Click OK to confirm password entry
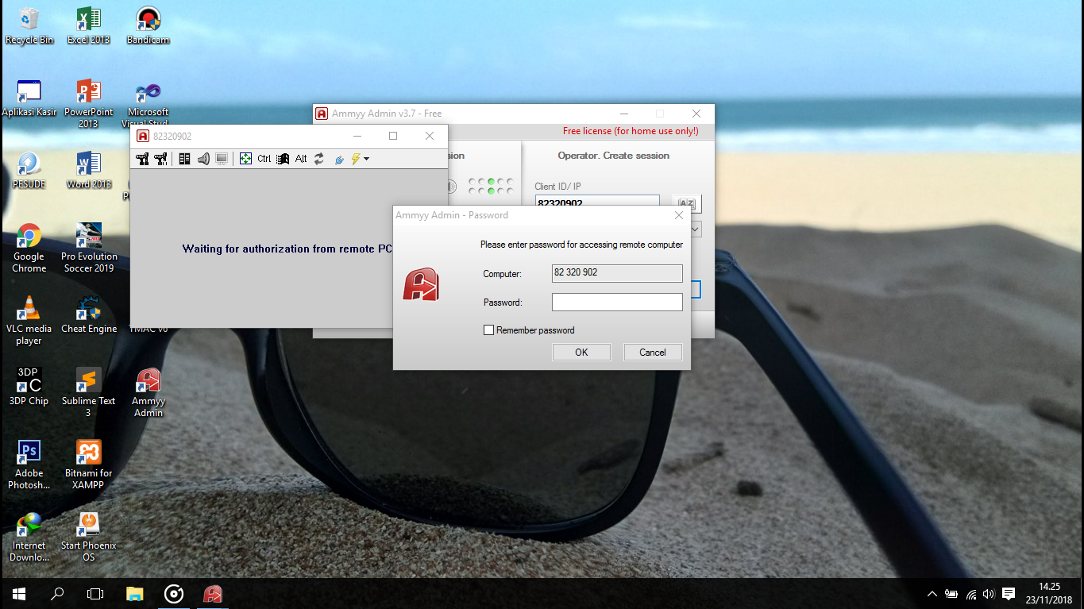 581,352
